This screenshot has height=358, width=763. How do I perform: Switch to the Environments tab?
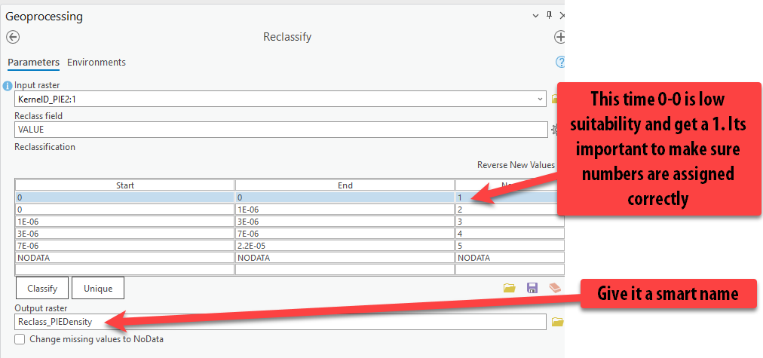point(97,63)
